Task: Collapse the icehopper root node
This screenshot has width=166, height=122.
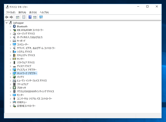Action: (7, 23)
